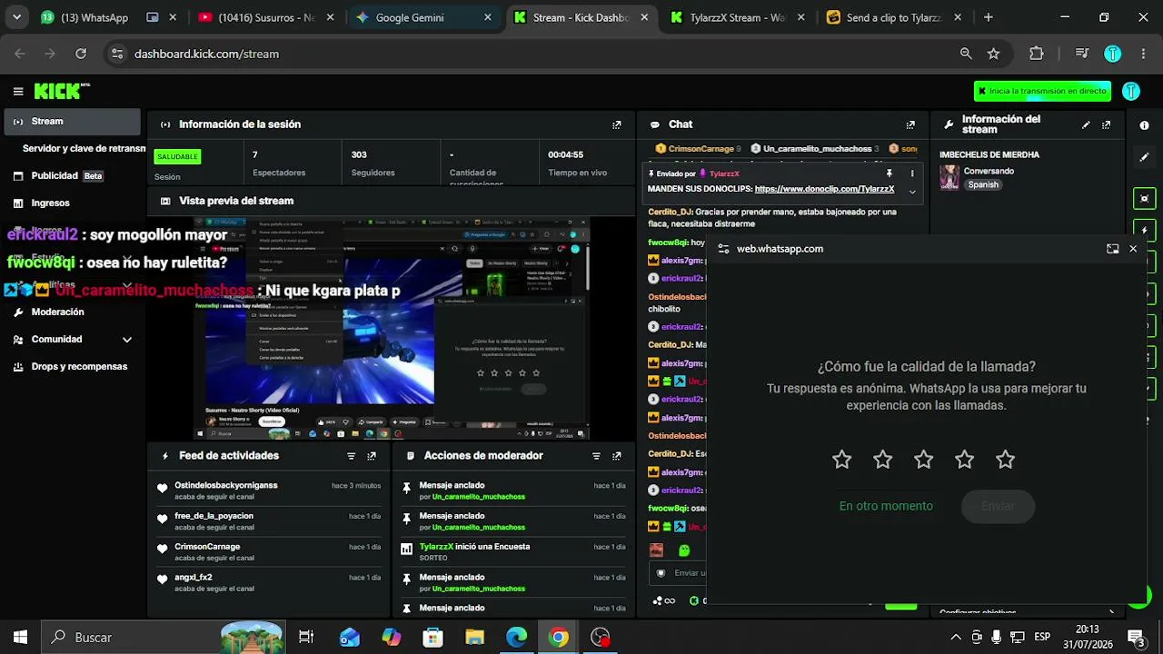Open the donoclip.com/TylarzzX link
Screen dimensions: 1163x654
[824, 189]
